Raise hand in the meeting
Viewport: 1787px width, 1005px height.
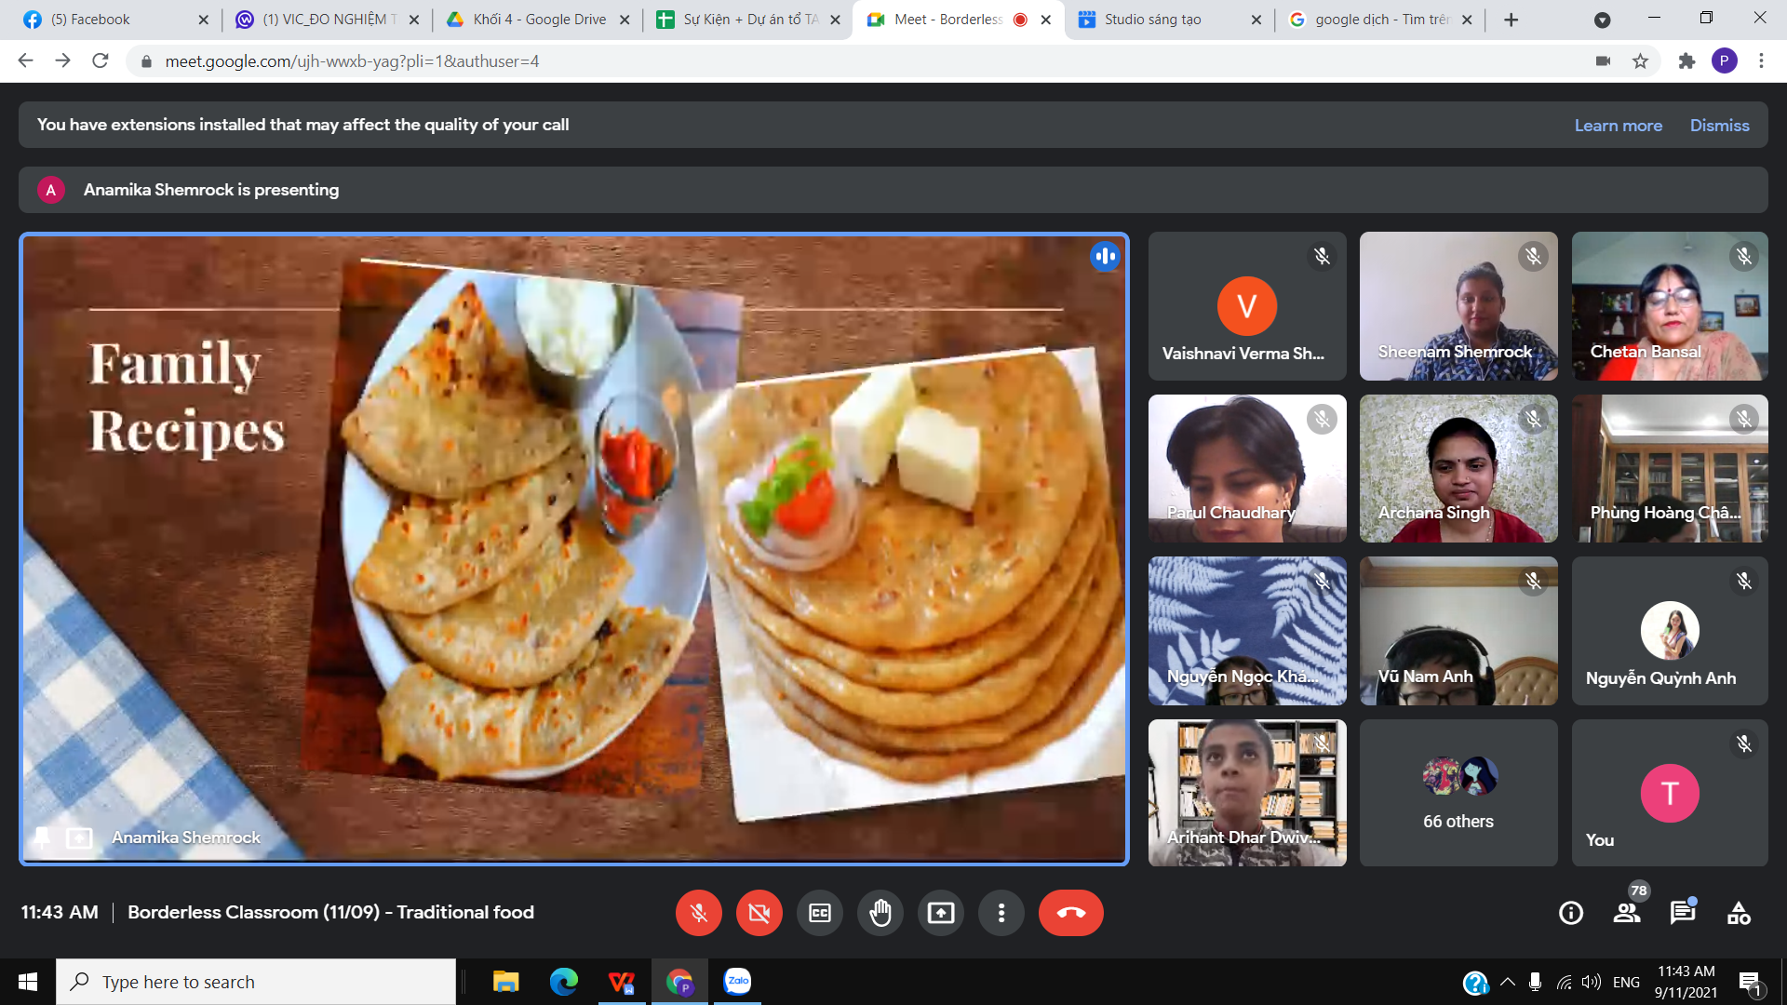pyautogui.click(x=880, y=913)
